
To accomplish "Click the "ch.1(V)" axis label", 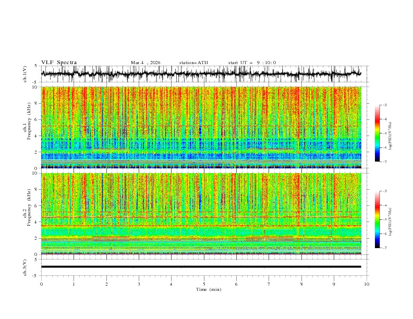I will point(25,74).
